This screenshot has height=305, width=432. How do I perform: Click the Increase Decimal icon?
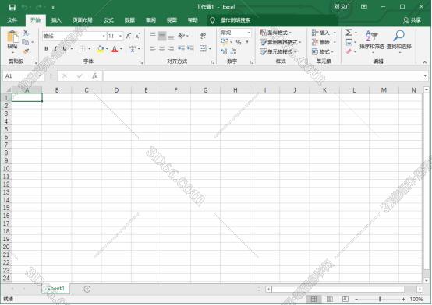(x=224, y=51)
